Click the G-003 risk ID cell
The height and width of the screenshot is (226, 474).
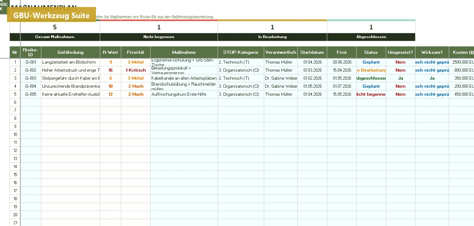point(31,78)
